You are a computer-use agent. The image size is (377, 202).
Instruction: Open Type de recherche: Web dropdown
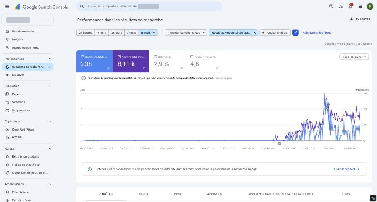tap(186, 33)
